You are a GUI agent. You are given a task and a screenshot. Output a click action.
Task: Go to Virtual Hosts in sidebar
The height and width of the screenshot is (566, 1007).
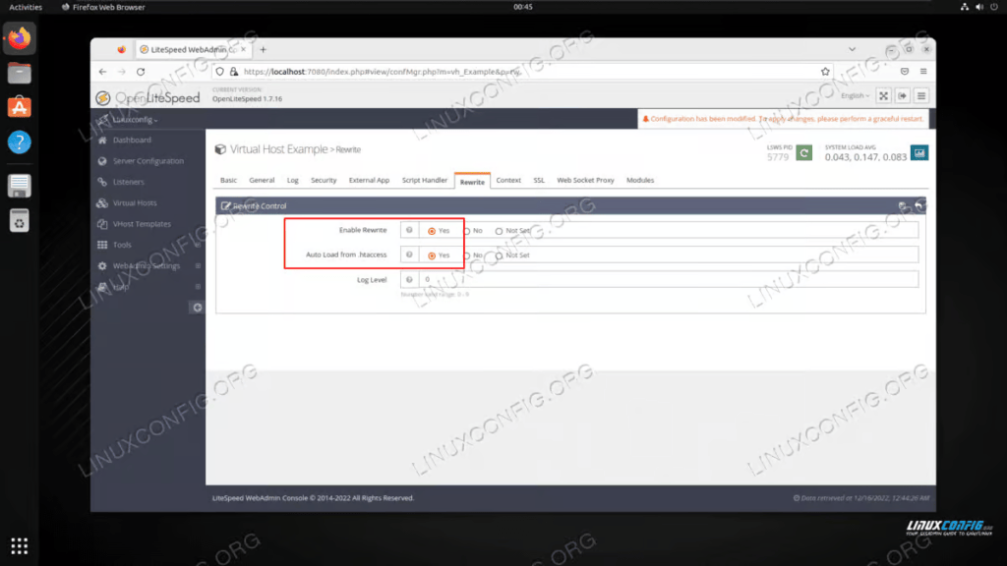135,203
